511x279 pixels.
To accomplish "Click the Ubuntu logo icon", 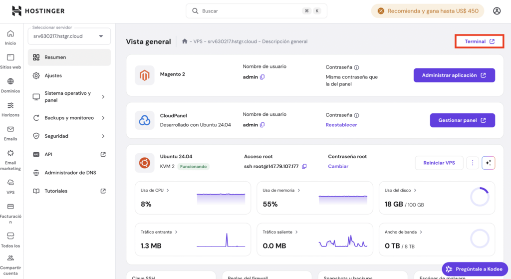I will coord(144,163).
